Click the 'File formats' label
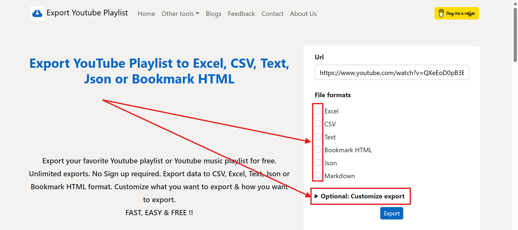This screenshot has width=518, height=230. click(333, 95)
